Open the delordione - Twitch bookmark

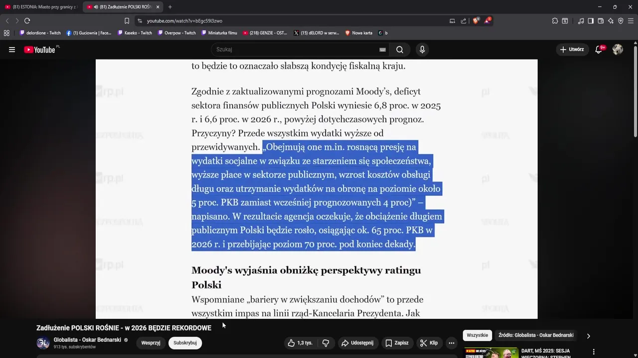(40, 33)
